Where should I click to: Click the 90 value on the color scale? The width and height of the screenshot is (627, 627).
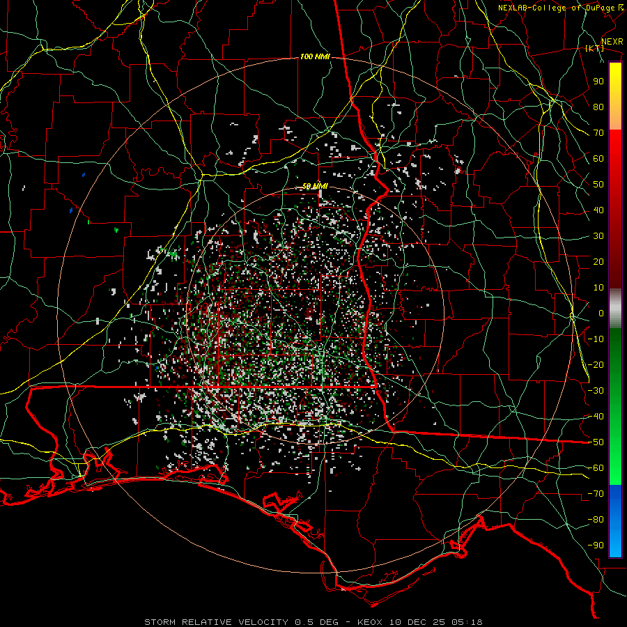pos(598,82)
